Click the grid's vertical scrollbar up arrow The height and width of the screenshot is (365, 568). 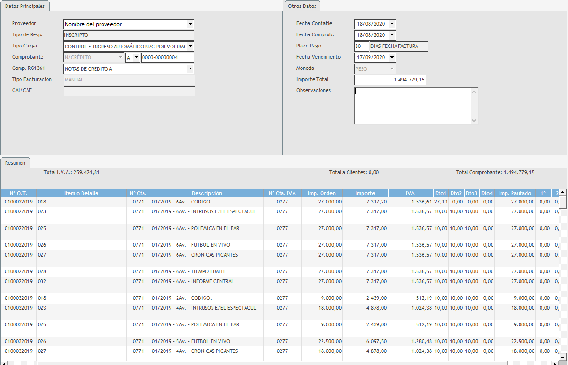click(x=563, y=192)
